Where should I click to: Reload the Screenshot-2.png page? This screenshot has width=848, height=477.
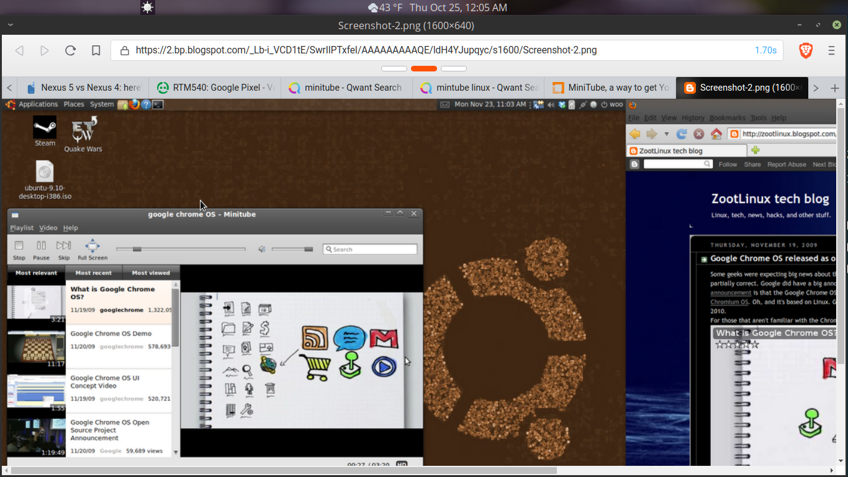coord(70,50)
